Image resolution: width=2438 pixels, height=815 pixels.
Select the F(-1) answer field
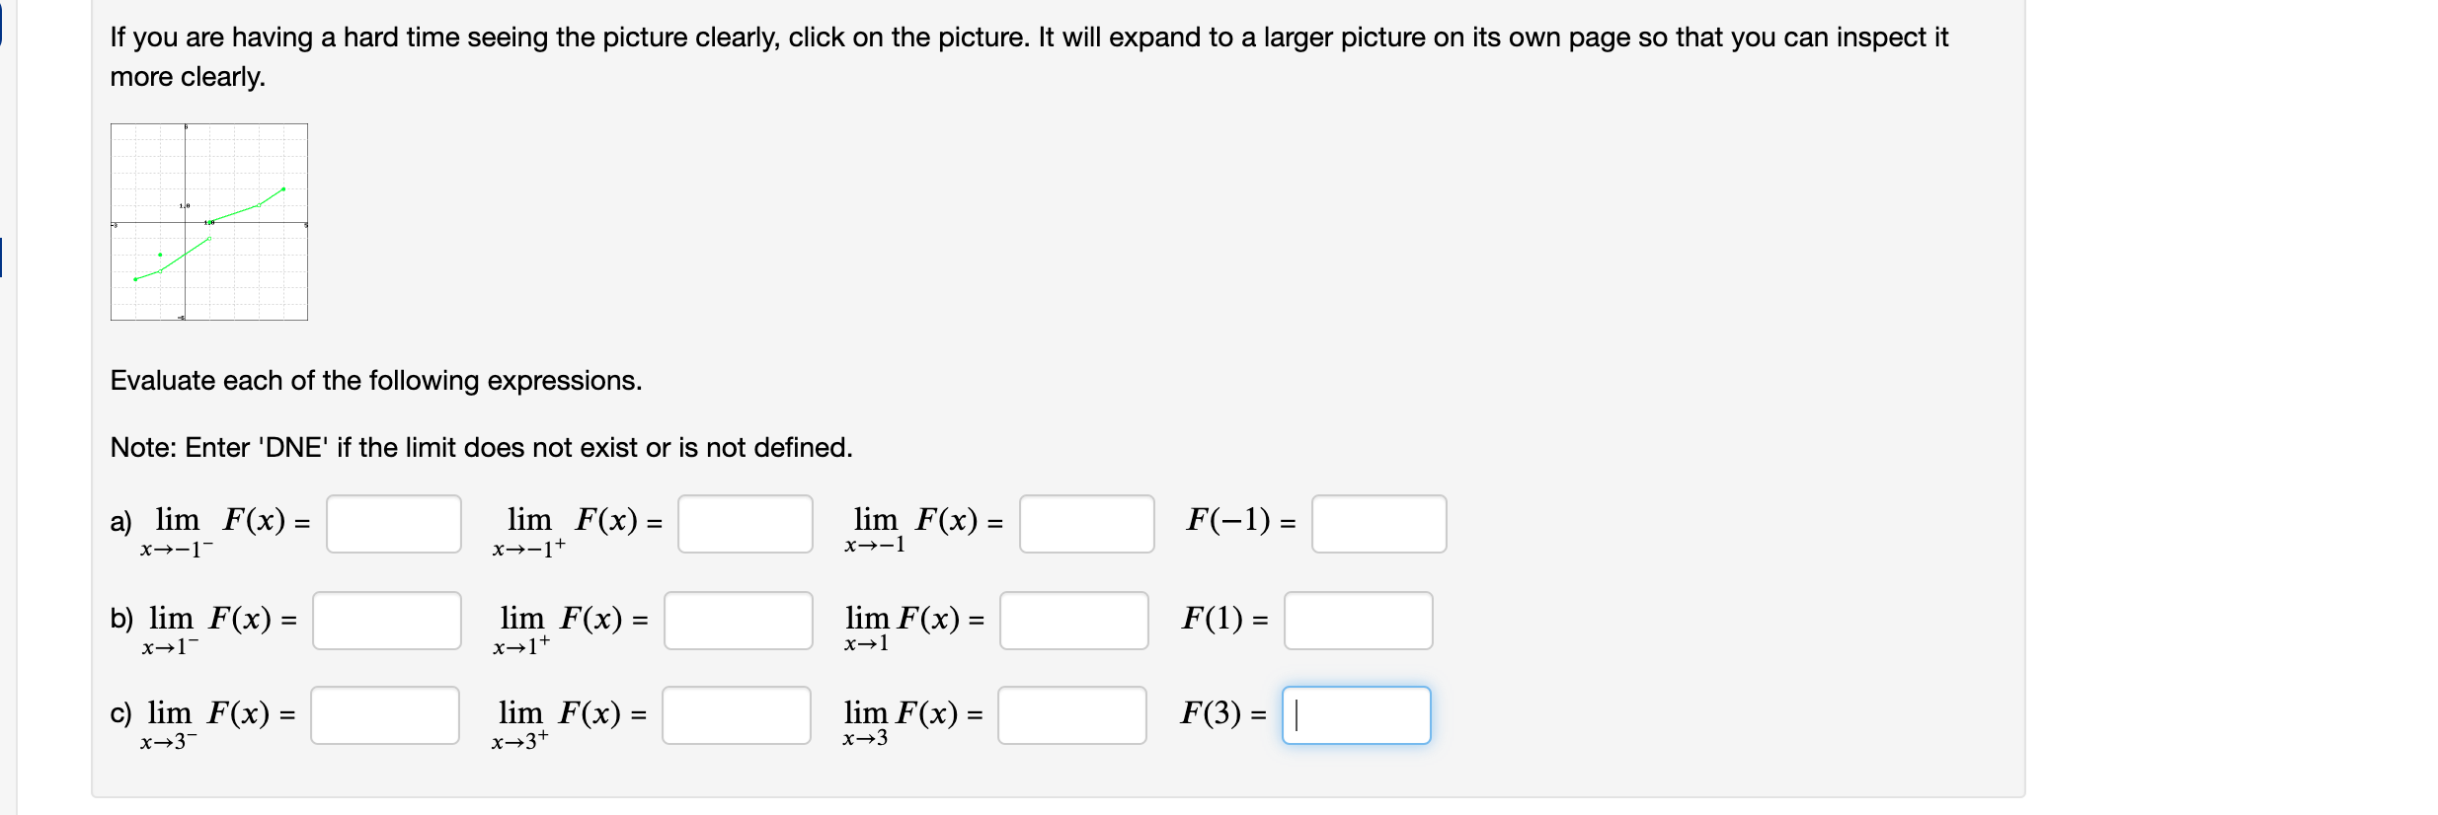(x=1377, y=524)
